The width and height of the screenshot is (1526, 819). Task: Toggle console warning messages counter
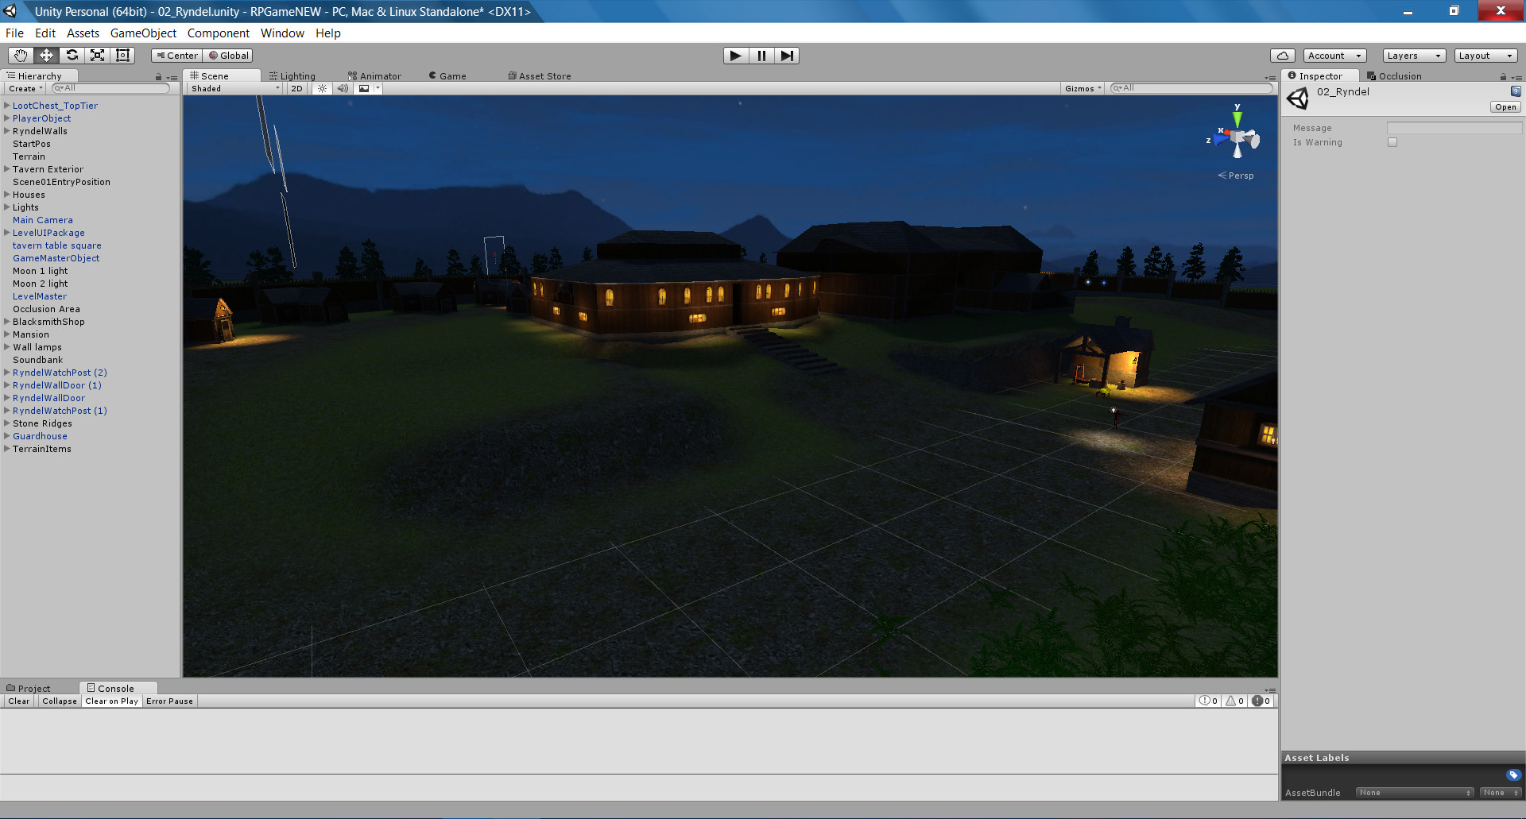(x=1234, y=701)
